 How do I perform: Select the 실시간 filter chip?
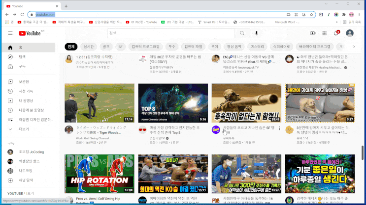[x=89, y=47]
